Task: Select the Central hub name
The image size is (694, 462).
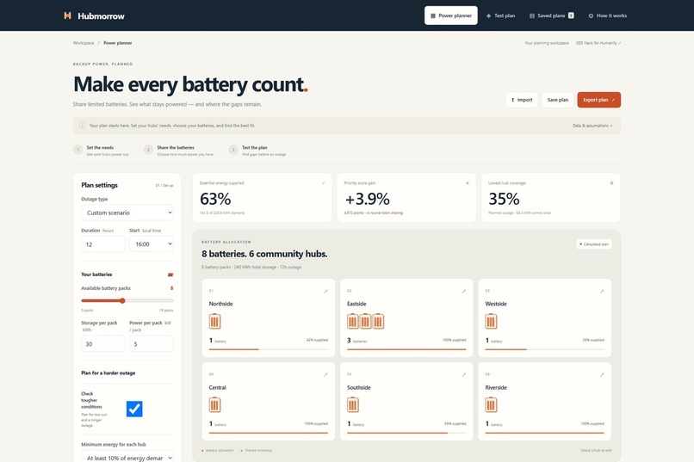Action: (x=217, y=388)
